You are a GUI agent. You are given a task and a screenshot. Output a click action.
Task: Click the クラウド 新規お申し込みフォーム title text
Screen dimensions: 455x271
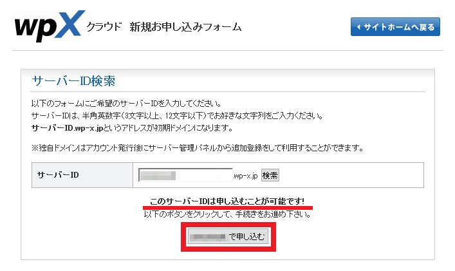163,27
